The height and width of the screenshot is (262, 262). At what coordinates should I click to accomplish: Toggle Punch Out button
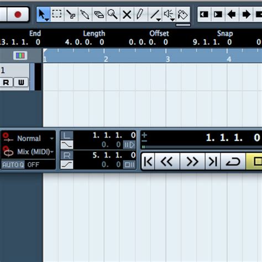pyautogui.click(x=67, y=165)
